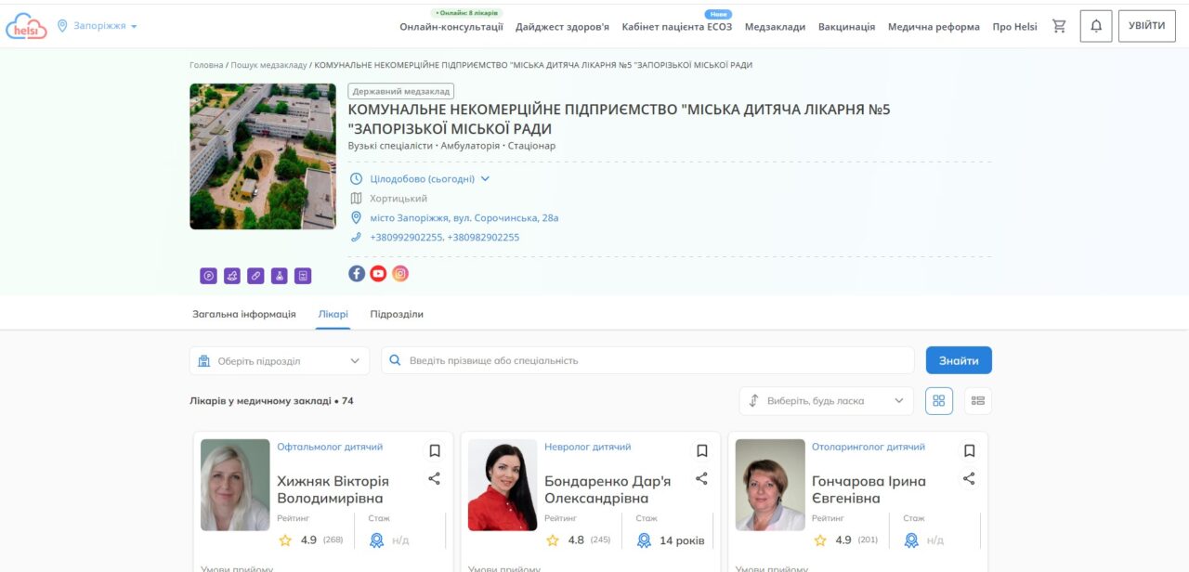Click Лікарів у медичному закладі • 74 text
The image size is (1189, 572).
(x=271, y=401)
